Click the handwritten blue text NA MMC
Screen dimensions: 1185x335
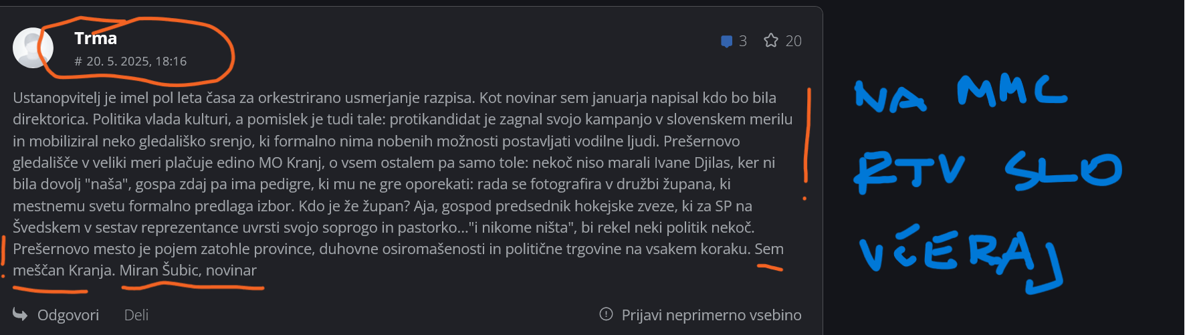tap(961, 93)
